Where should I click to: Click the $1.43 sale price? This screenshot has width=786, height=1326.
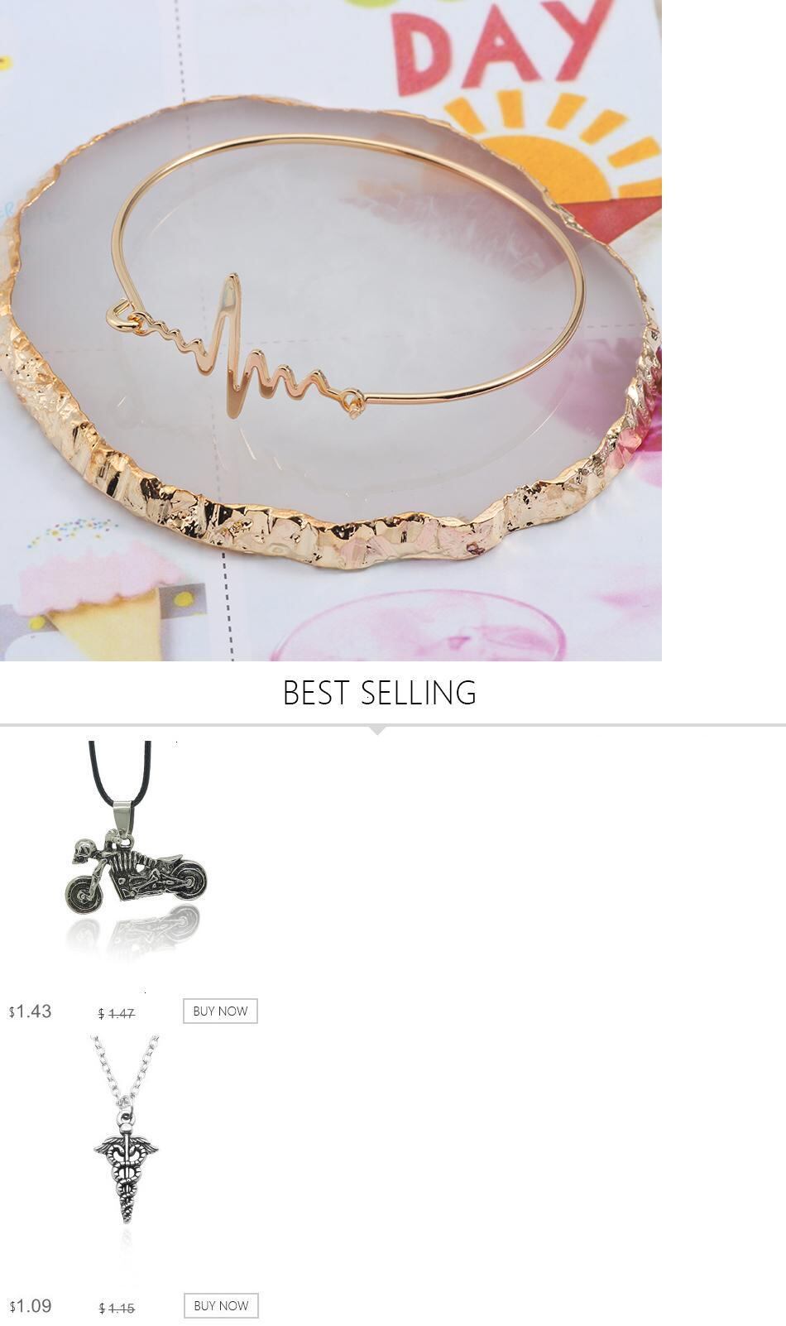(x=31, y=1011)
